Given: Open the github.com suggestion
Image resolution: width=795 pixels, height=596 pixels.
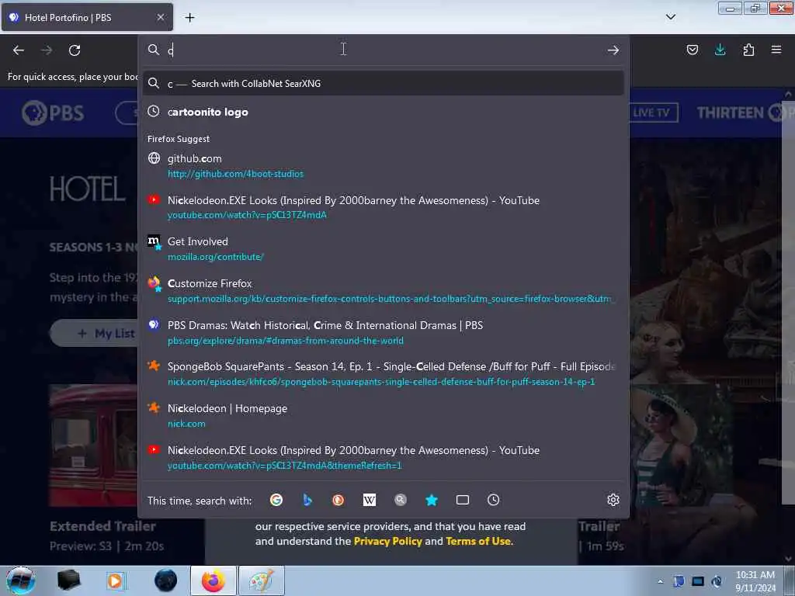Looking at the screenshot, I should [x=383, y=166].
